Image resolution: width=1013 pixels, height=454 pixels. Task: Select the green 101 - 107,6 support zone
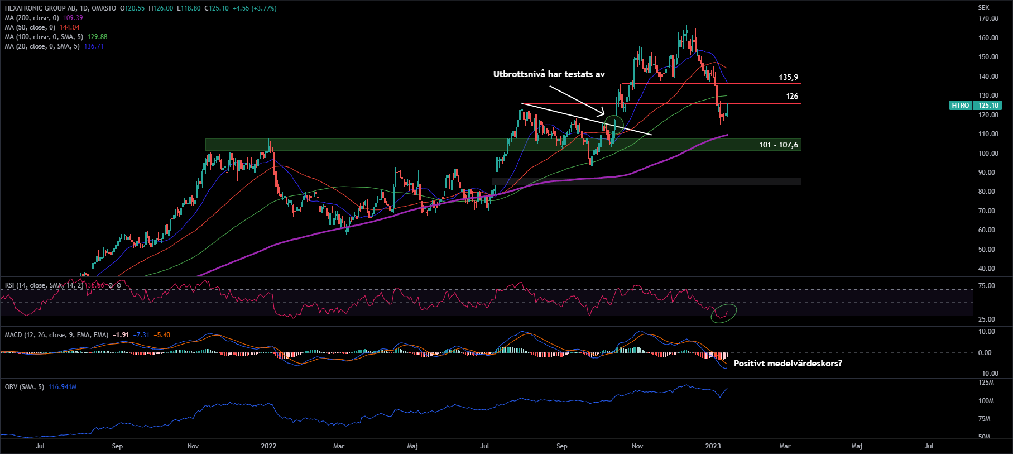pos(391,145)
